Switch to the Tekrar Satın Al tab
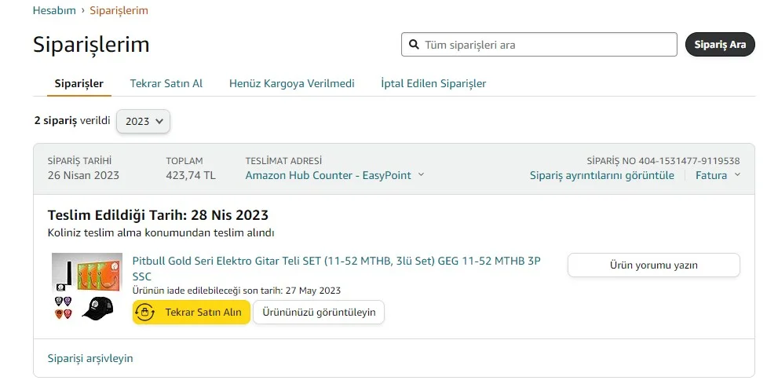 click(x=166, y=83)
